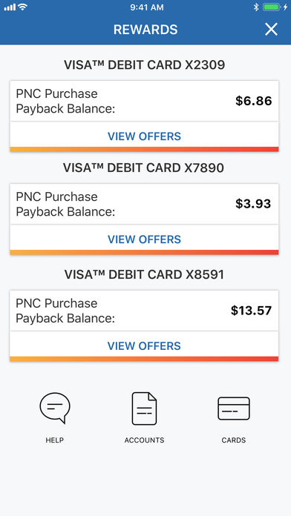Select the $6.86 payback balance amount
291x516 pixels.
254,101
